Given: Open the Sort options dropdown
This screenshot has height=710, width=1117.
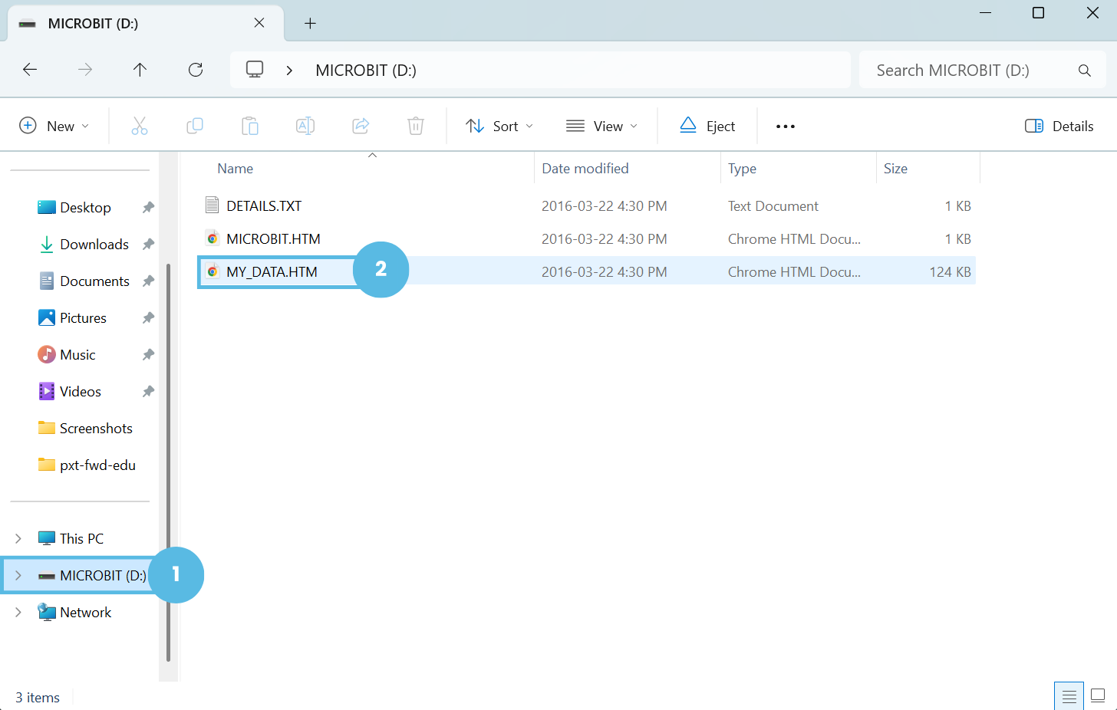Looking at the screenshot, I should [x=499, y=126].
